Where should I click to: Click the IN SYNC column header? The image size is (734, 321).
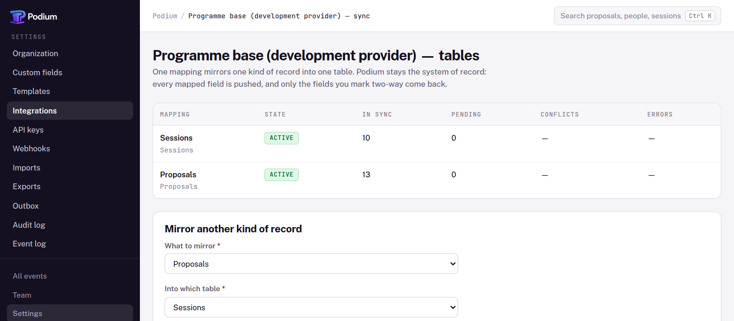point(377,114)
